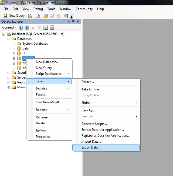Screen dimensions: 173x176
Task: Choose Detach... in Tasks submenu
Action: pyautogui.click(x=106, y=82)
